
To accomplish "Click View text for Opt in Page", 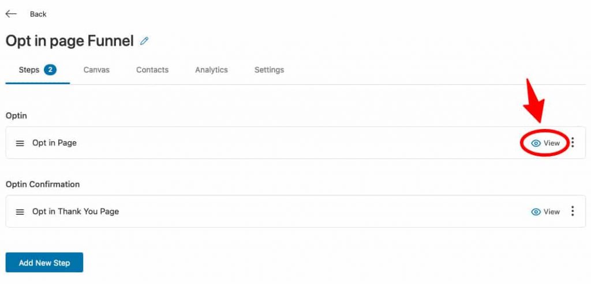I will coord(552,143).
